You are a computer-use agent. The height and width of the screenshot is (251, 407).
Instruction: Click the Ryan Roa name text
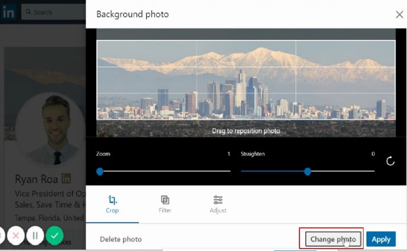(36, 179)
